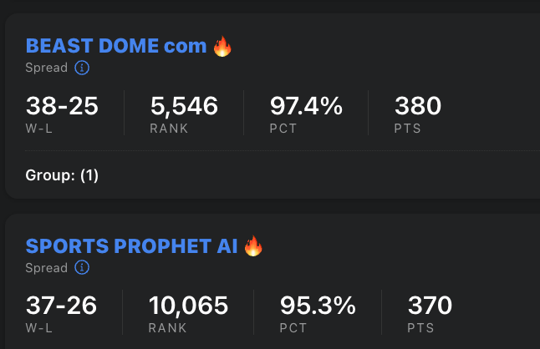Select the 38-25 W-L record
Viewport: 540px width, 349px height.
tap(62, 106)
